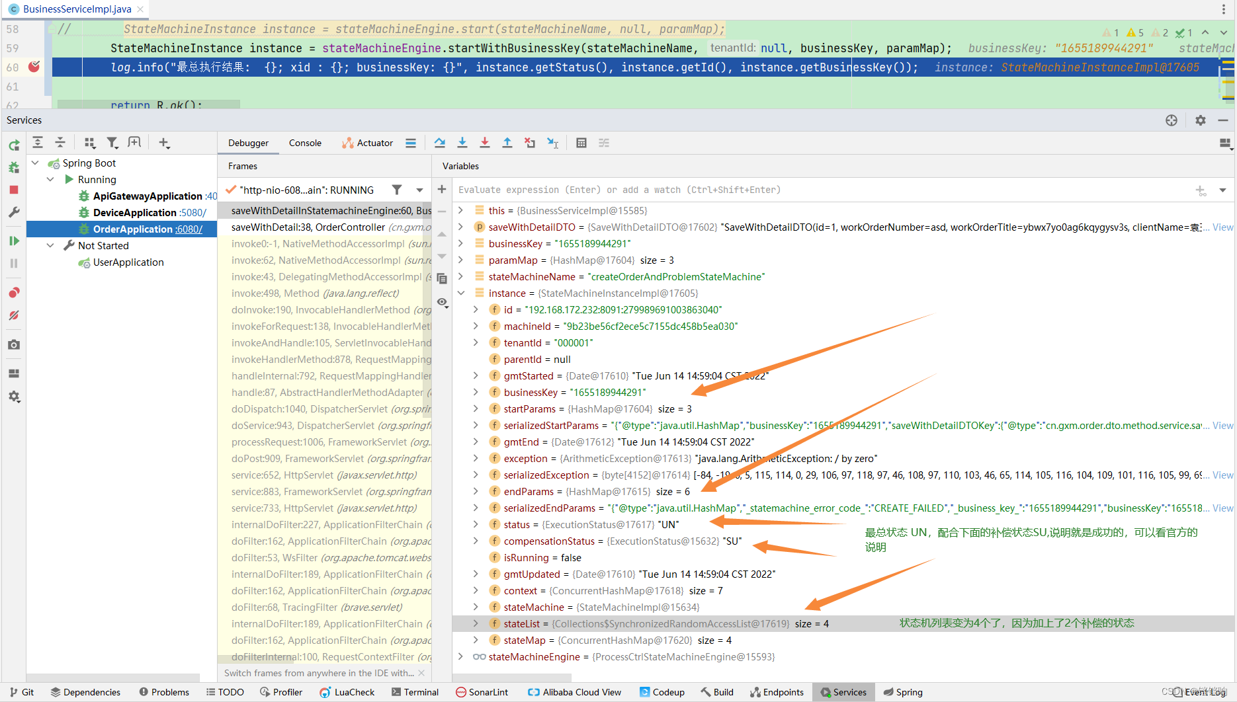Open the SonarLint tool window

tap(482, 692)
